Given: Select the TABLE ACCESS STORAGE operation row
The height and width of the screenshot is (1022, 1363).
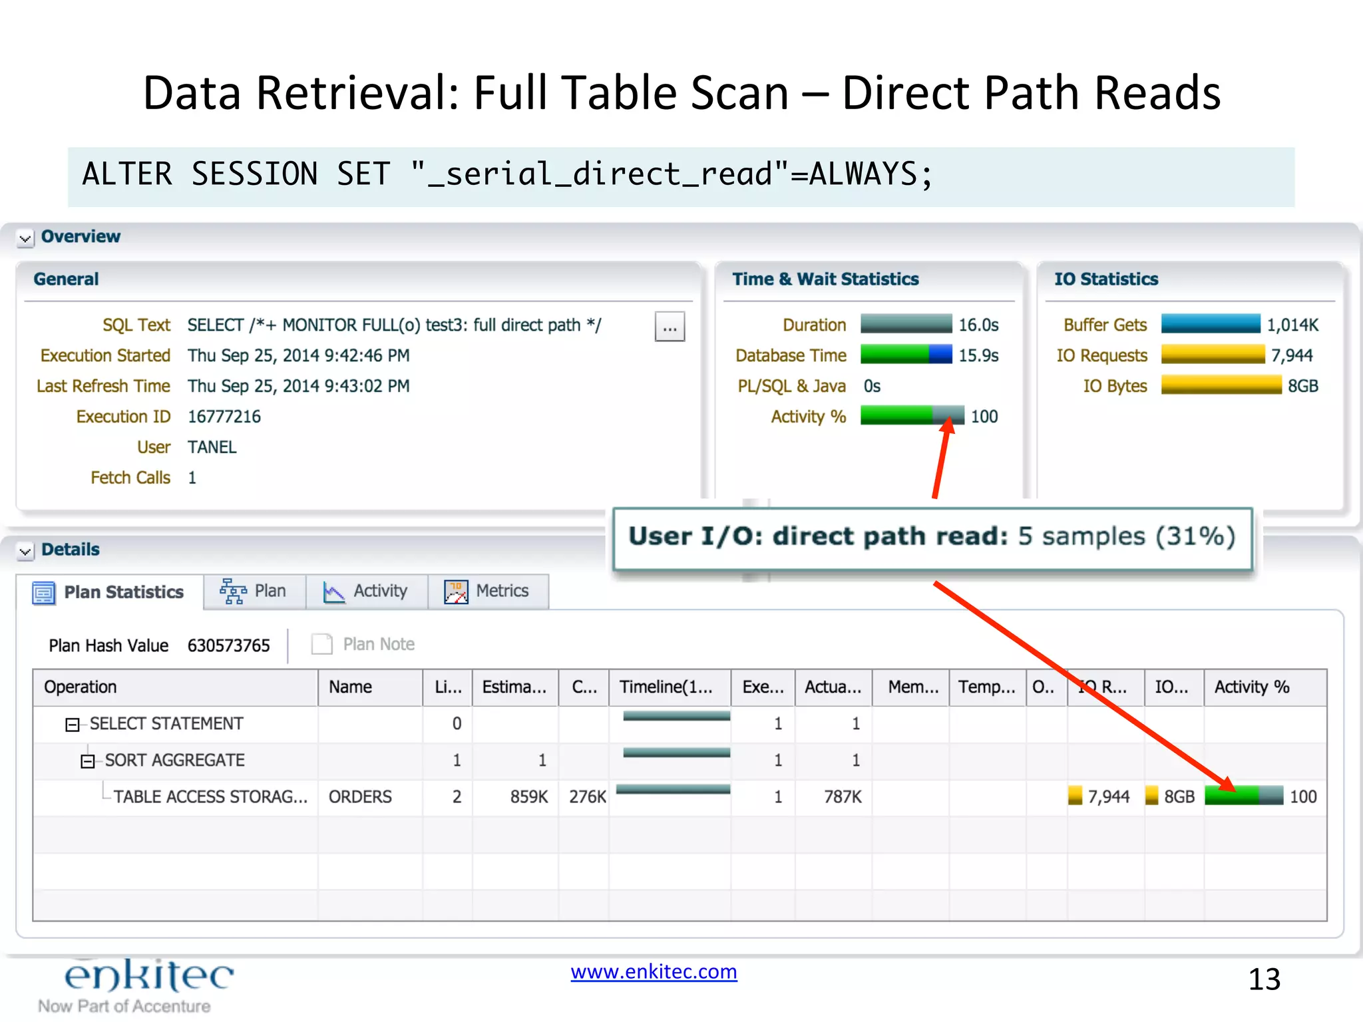Looking at the screenshot, I should [680, 796].
